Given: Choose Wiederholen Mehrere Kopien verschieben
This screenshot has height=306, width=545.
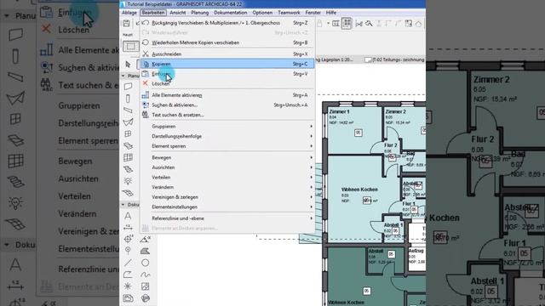Looking at the screenshot, I should pos(227,42).
